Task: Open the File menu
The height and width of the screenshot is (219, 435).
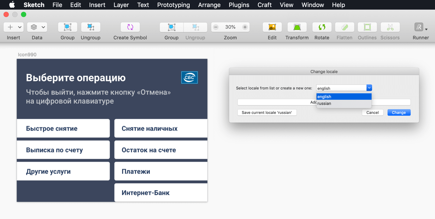Action: (x=57, y=5)
